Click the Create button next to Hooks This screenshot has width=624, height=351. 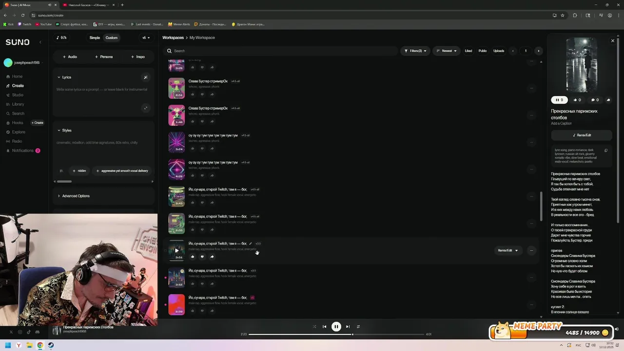(x=38, y=123)
